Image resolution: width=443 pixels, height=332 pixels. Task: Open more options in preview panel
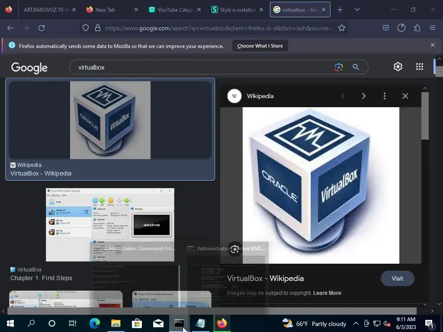tap(385, 96)
